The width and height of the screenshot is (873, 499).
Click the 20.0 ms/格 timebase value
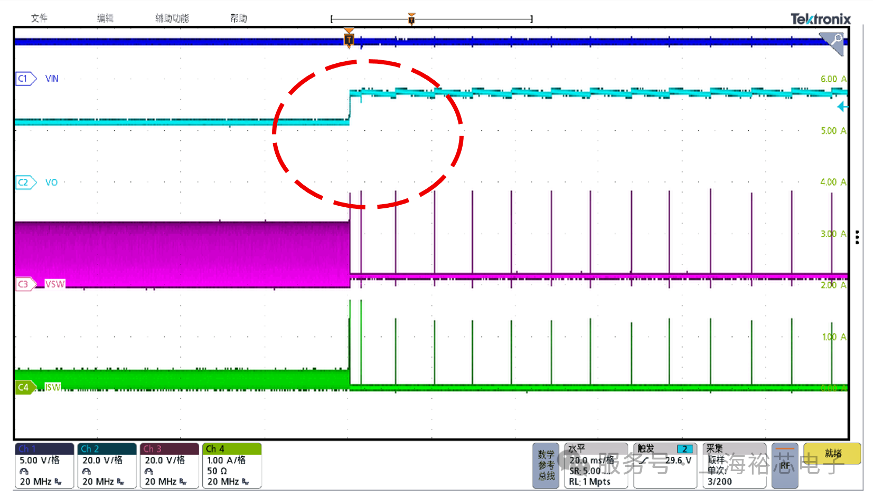click(x=592, y=460)
